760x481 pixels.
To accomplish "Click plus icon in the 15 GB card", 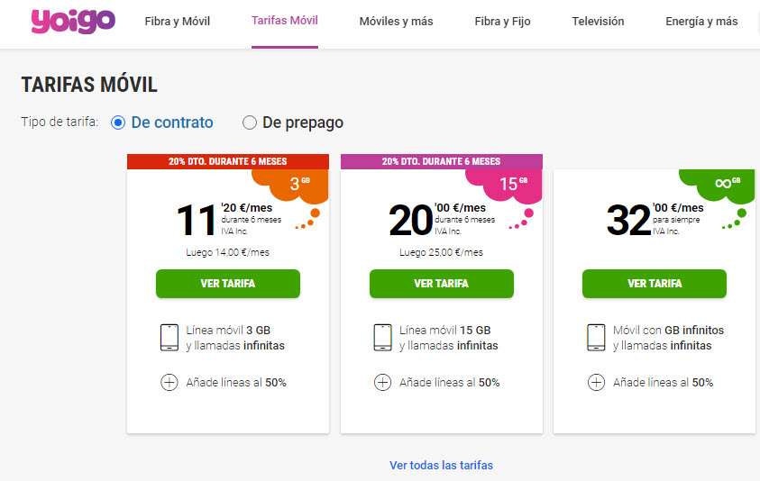I will pos(382,382).
